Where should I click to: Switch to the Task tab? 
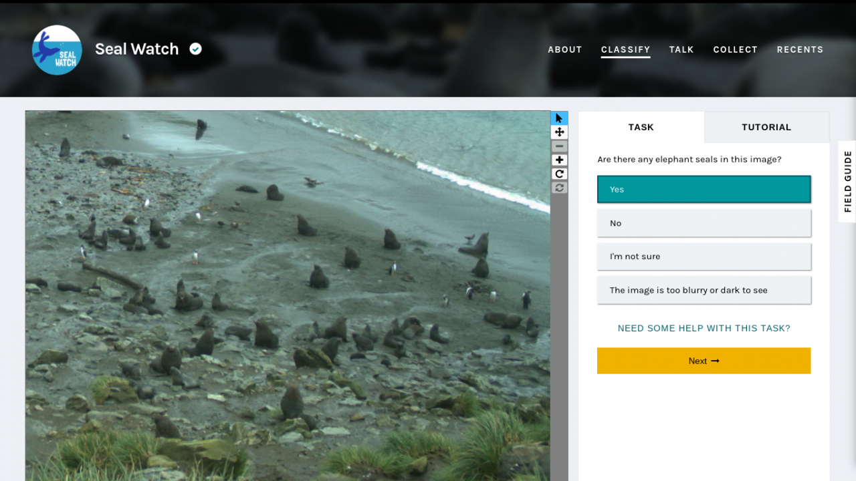coord(641,127)
